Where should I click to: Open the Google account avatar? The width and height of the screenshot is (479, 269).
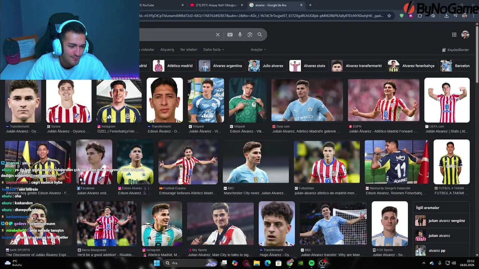pyautogui.click(x=466, y=35)
